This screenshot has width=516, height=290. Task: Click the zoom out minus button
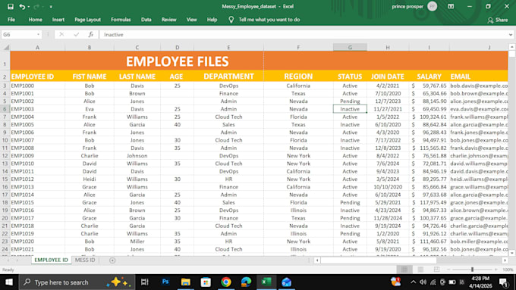tap(448, 270)
